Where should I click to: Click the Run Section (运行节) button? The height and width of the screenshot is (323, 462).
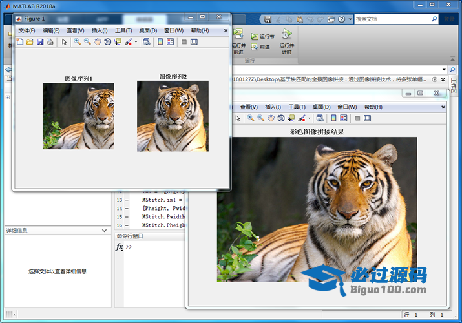(x=262, y=37)
